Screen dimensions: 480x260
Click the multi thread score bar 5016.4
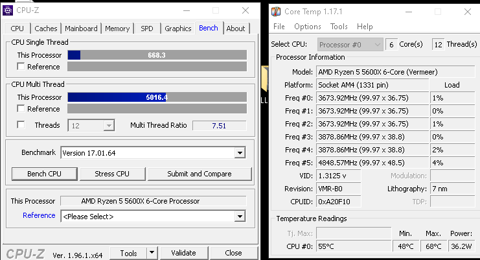(157, 97)
